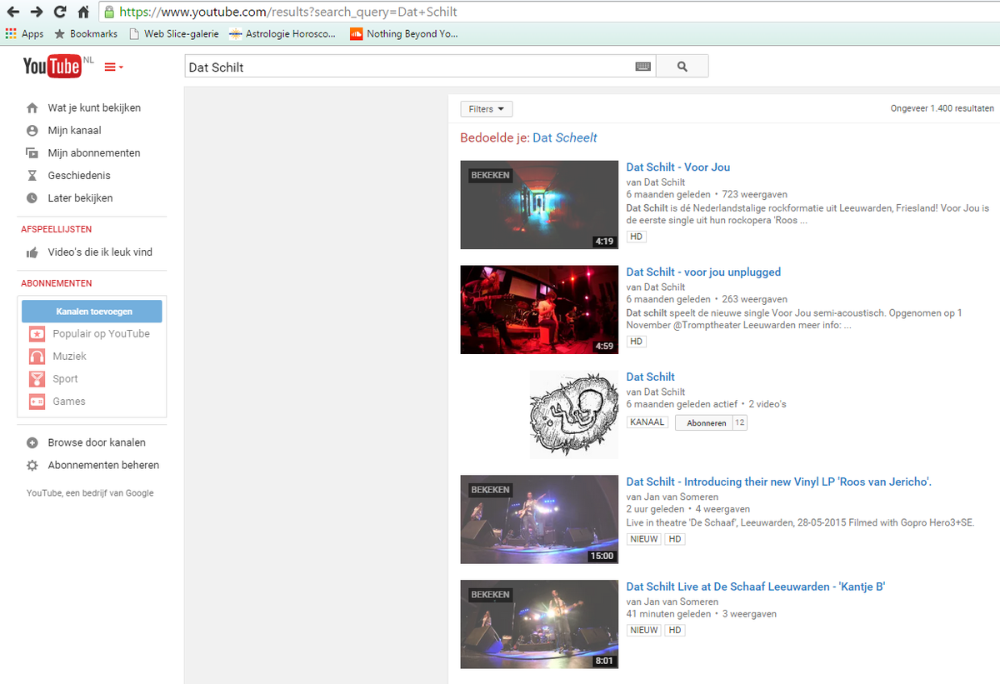Open the browser home page icon
The height and width of the screenshot is (684, 1000).
point(83,12)
